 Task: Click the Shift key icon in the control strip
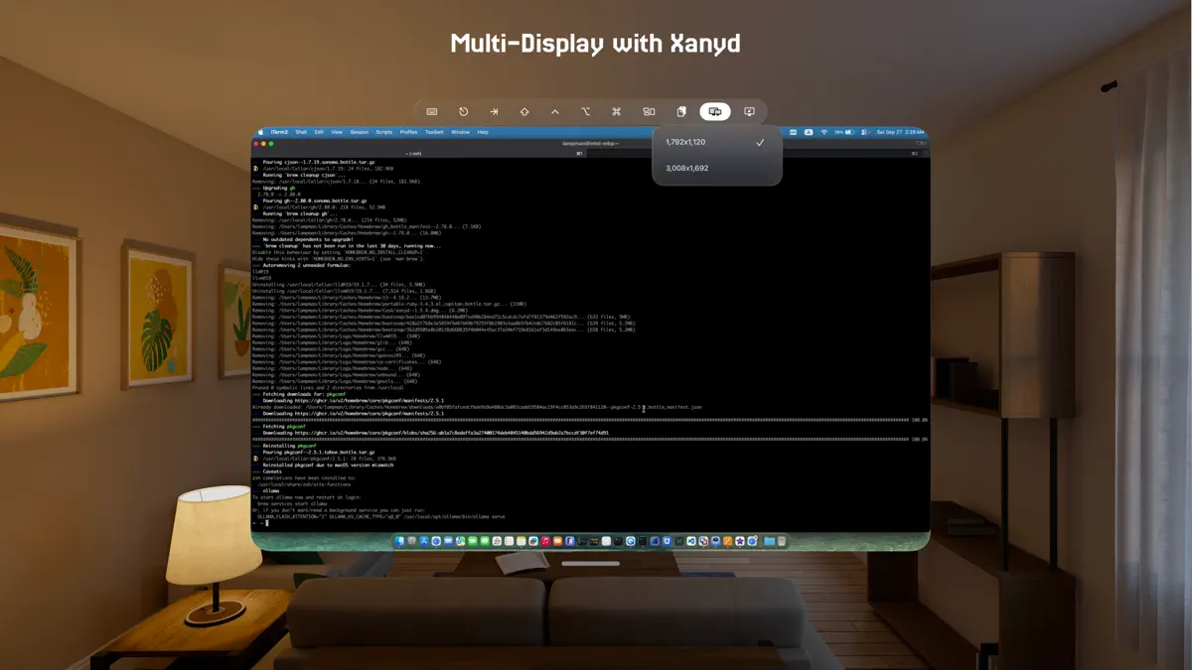point(524,111)
